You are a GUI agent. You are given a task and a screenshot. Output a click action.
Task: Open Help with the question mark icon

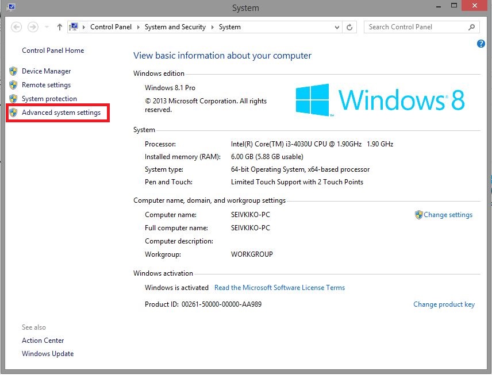coord(481,44)
